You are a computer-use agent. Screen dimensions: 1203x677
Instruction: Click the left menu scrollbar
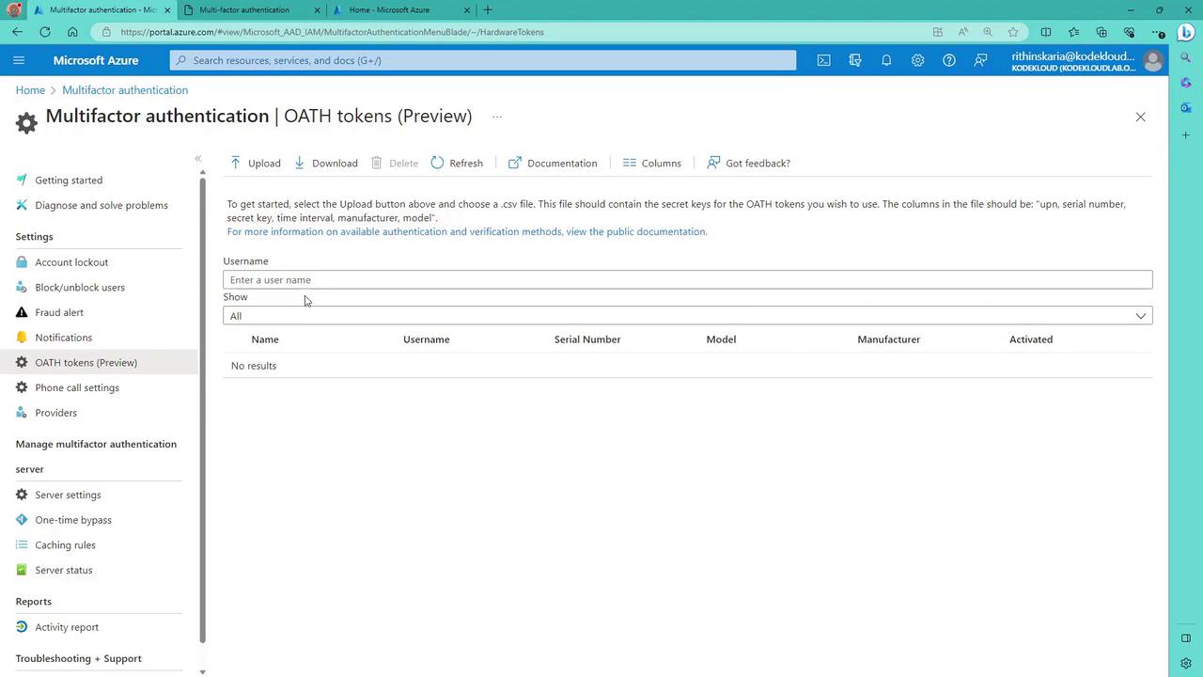click(x=202, y=409)
